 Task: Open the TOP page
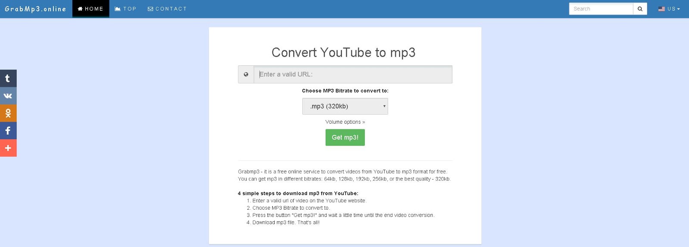click(x=125, y=9)
